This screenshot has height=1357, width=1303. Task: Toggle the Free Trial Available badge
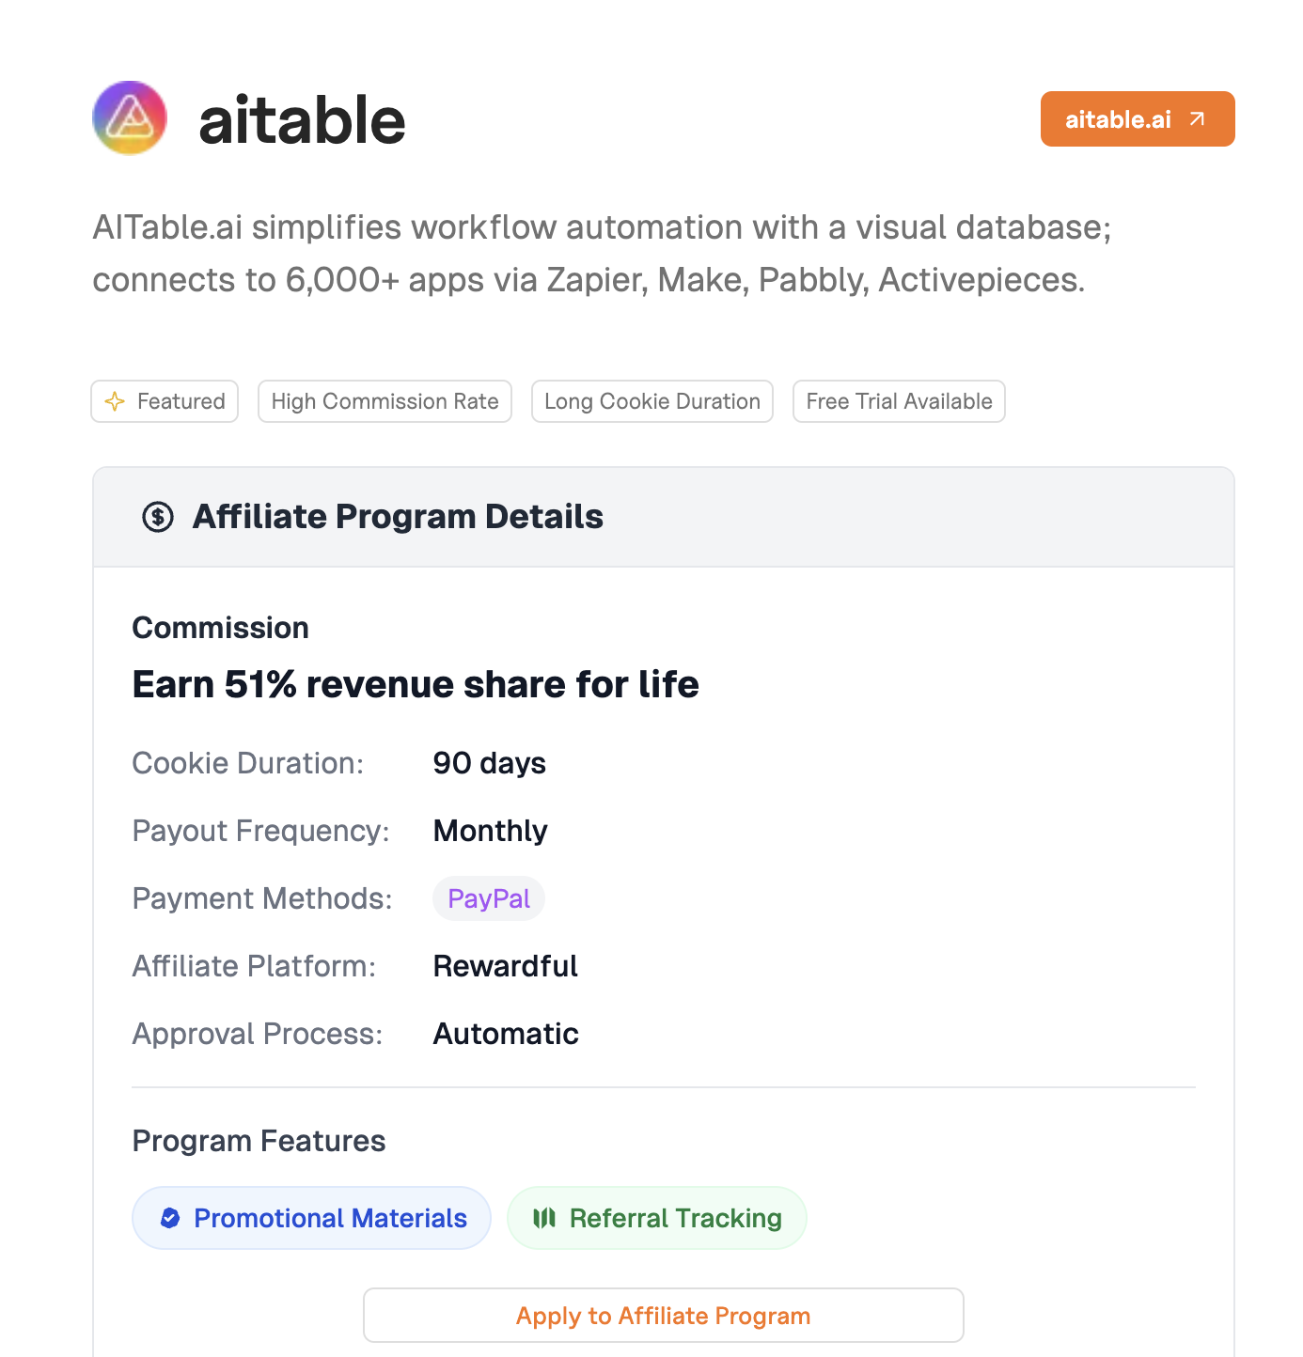click(x=899, y=401)
